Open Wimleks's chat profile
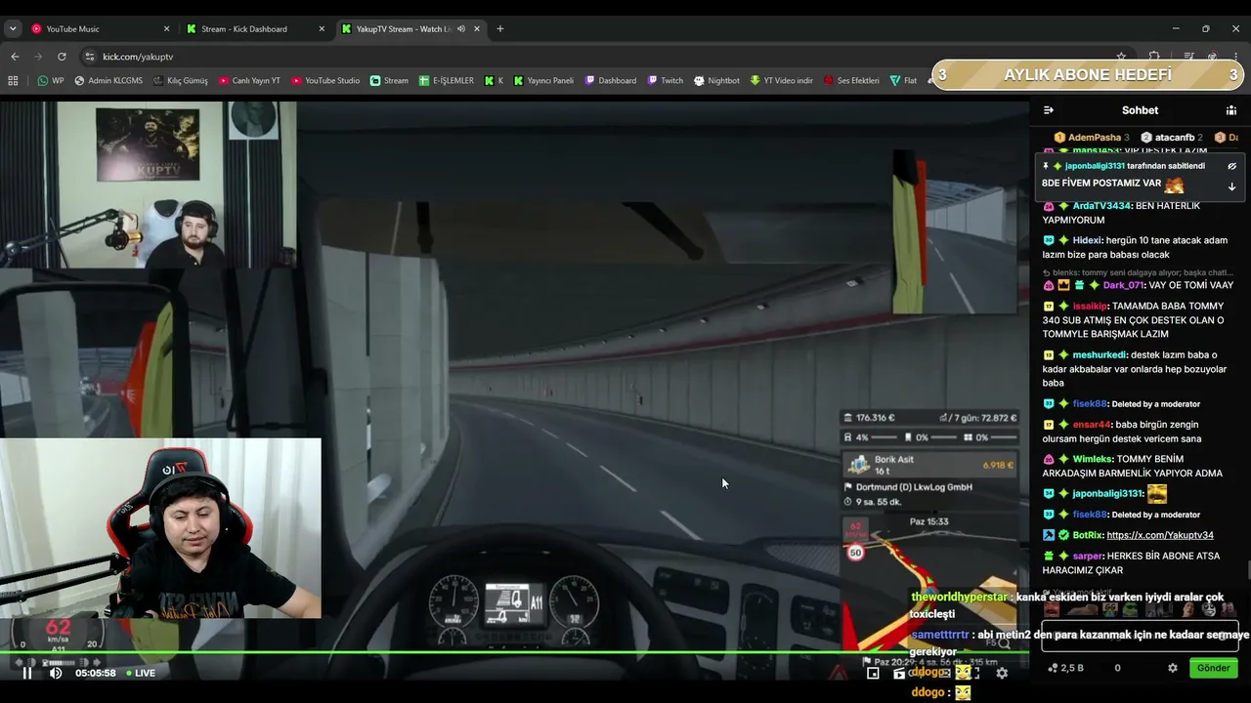This screenshot has height=703, width=1251. pyautogui.click(x=1094, y=459)
